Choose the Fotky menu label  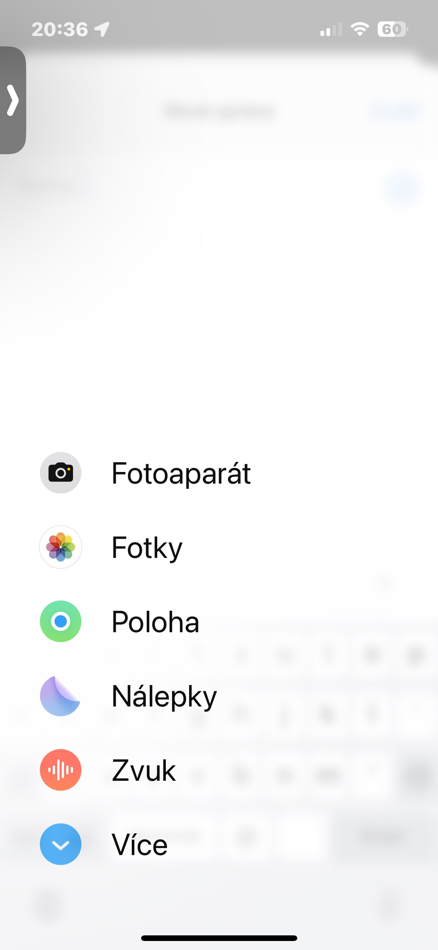click(x=147, y=549)
